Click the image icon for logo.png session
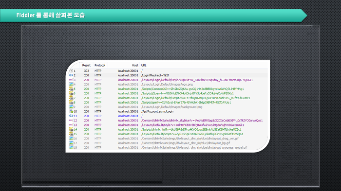 [71, 84]
